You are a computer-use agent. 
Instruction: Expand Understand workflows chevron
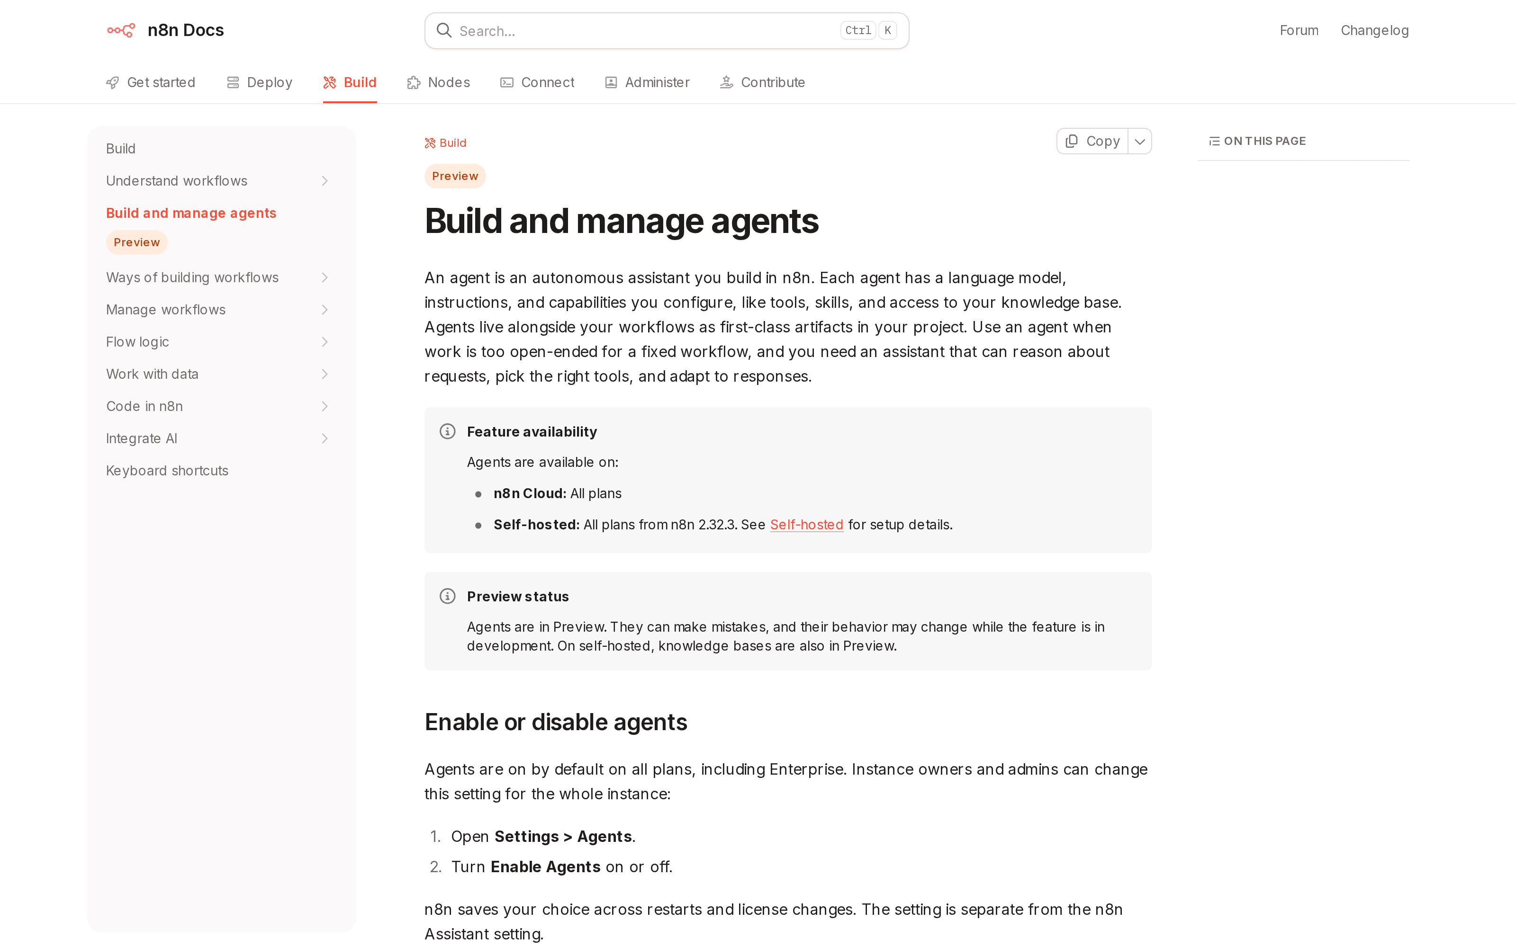[x=325, y=181]
